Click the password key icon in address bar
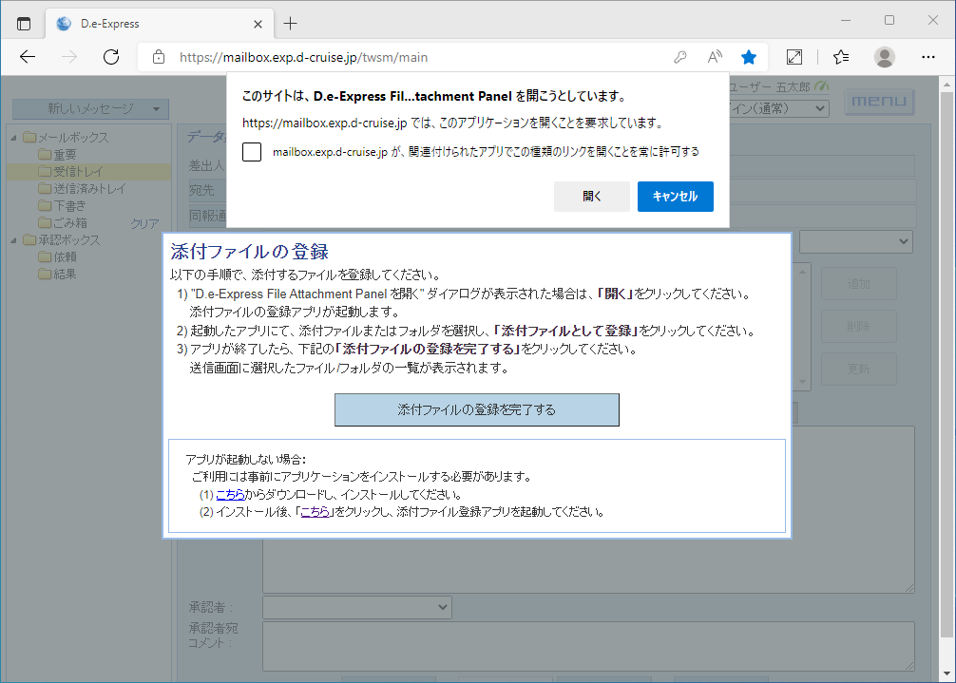Image resolution: width=956 pixels, height=683 pixels. [x=680, y=57]
